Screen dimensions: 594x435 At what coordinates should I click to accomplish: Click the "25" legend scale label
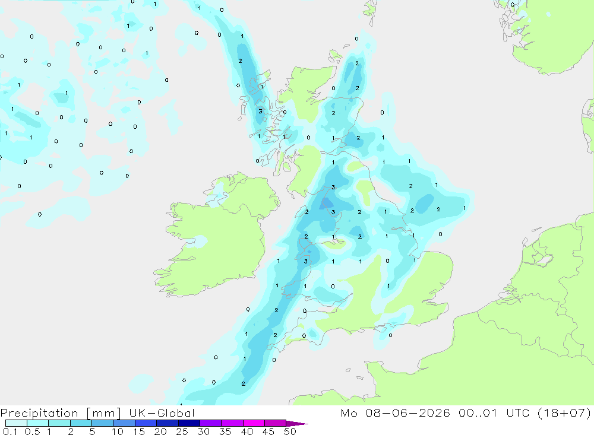(x=182, y=431)
